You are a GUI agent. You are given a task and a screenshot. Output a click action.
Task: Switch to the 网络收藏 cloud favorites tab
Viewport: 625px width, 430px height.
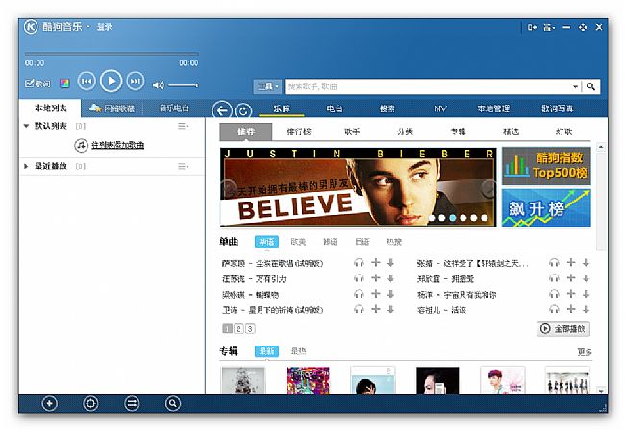[x=112, y=107]
